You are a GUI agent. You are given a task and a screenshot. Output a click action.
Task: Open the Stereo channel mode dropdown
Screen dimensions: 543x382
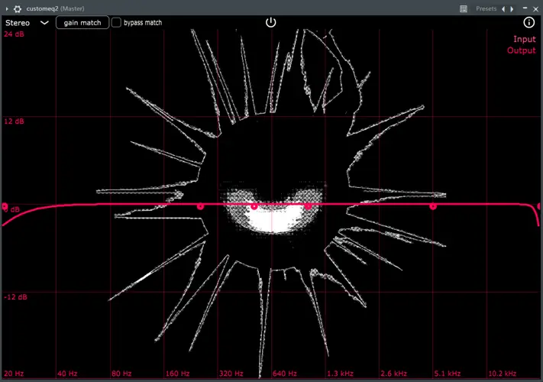tap(27, 23)
